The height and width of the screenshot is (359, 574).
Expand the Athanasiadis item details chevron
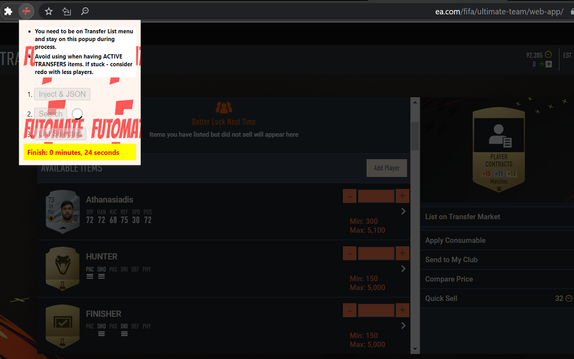[403, 211]
